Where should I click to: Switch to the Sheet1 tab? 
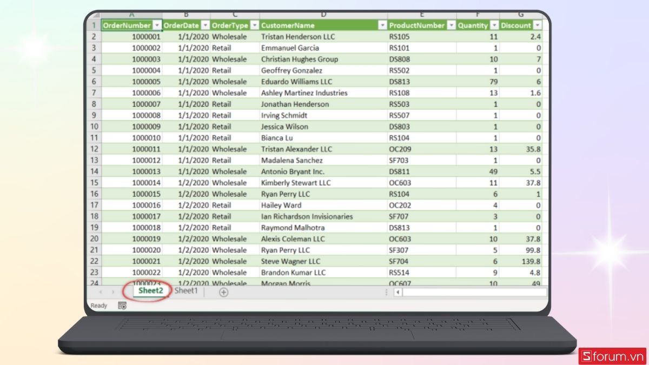coord(186,291)
